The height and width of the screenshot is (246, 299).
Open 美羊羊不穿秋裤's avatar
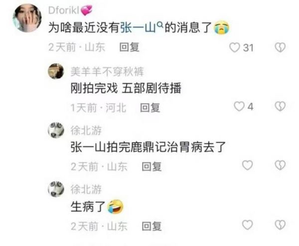(56, 71)
